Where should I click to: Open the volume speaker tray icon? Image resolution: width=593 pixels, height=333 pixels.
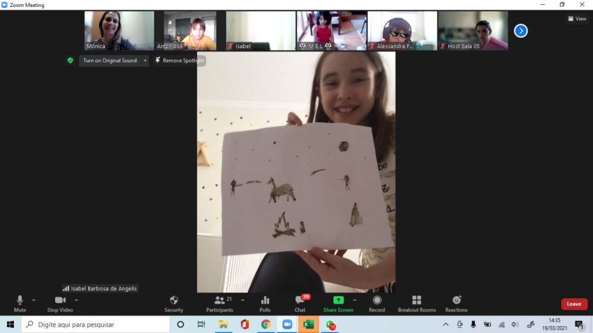(x=515, y=325)
